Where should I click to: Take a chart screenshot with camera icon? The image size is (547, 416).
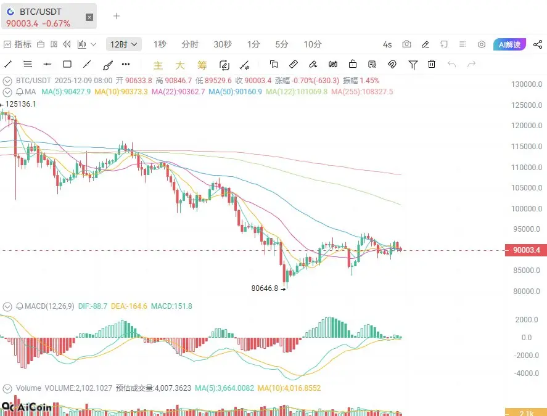tap(406, 44)
